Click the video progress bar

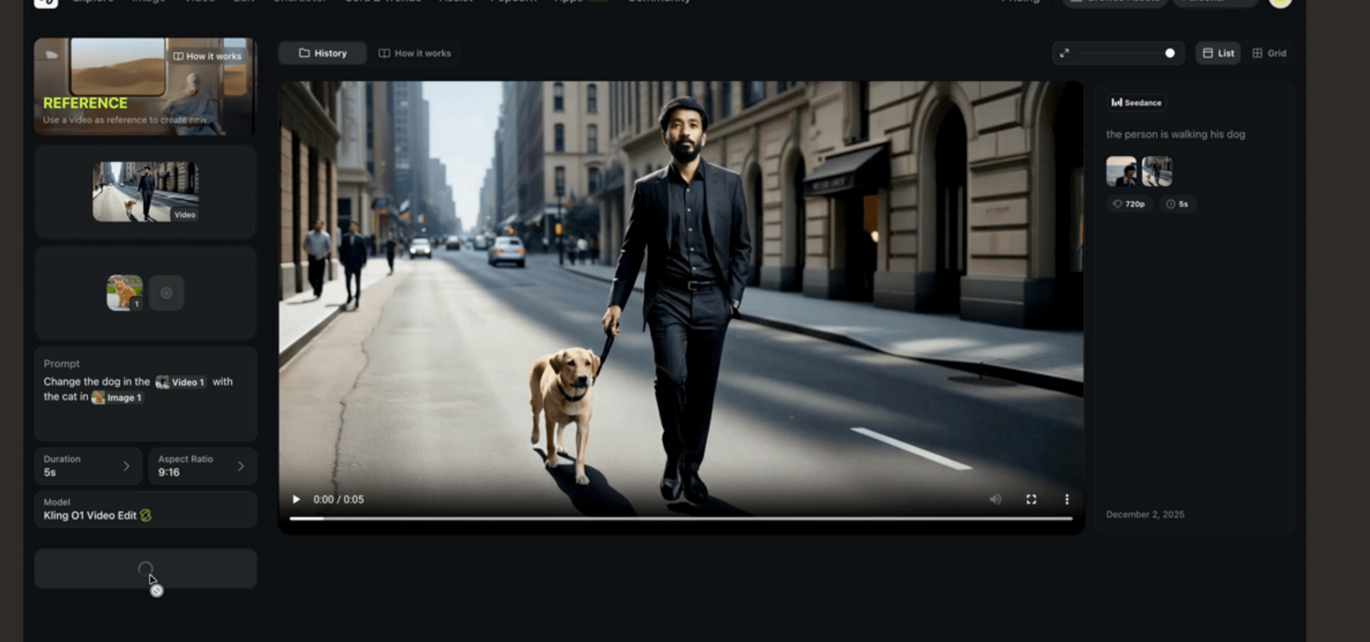tap(681, 519)
